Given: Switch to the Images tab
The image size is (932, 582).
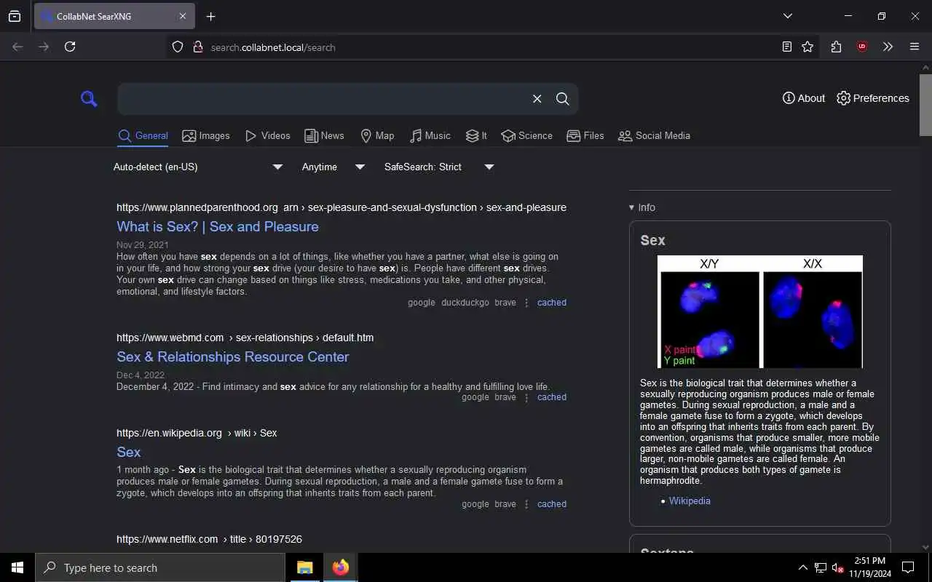Looking at the screenshot, I should [206, 136].
